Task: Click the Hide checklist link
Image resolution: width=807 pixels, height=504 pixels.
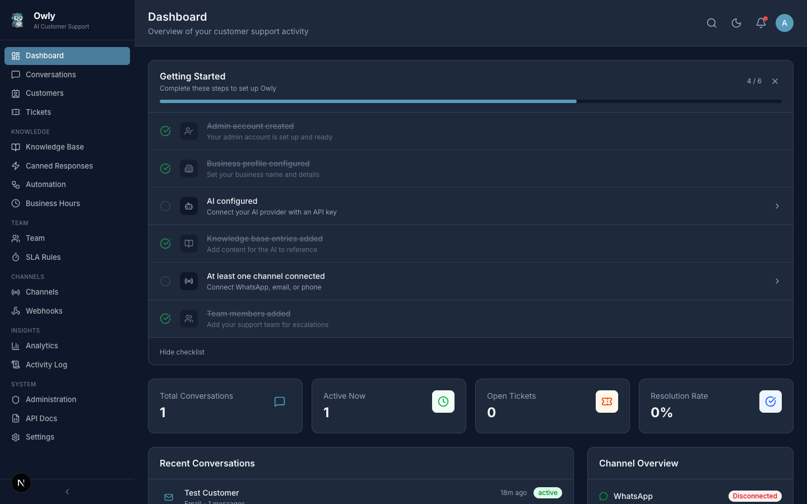Action: [x=182, y=352]
